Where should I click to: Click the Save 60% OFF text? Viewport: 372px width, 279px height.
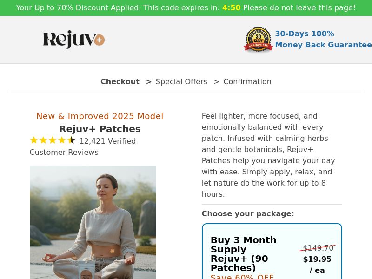click(242, 277)
